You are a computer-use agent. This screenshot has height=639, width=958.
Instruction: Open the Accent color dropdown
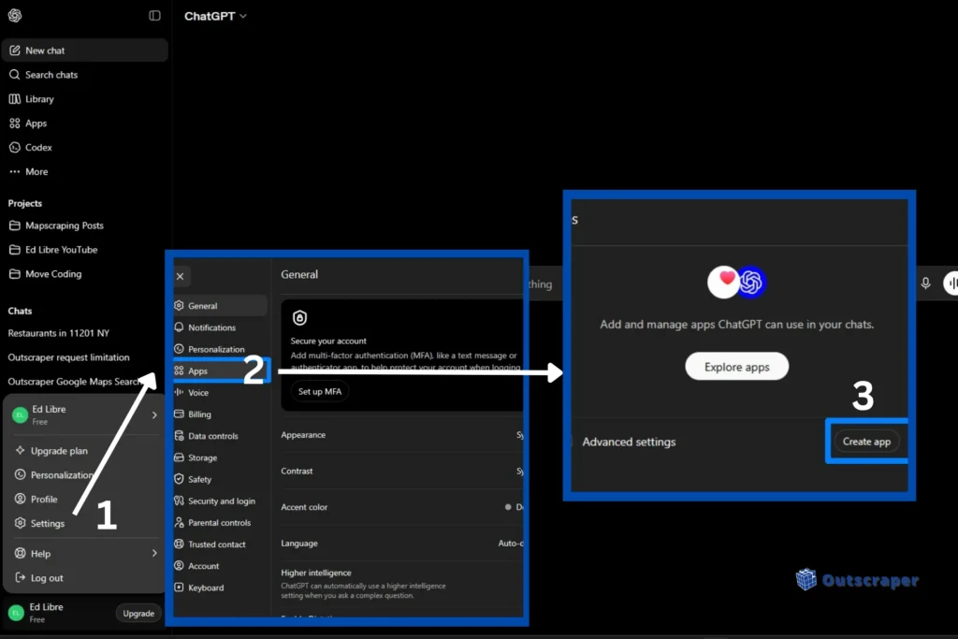pos(514,507)
